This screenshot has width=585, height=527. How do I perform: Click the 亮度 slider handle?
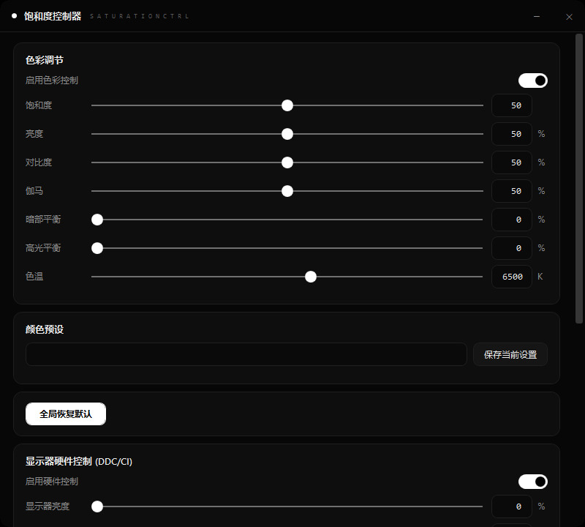point(287,134)
